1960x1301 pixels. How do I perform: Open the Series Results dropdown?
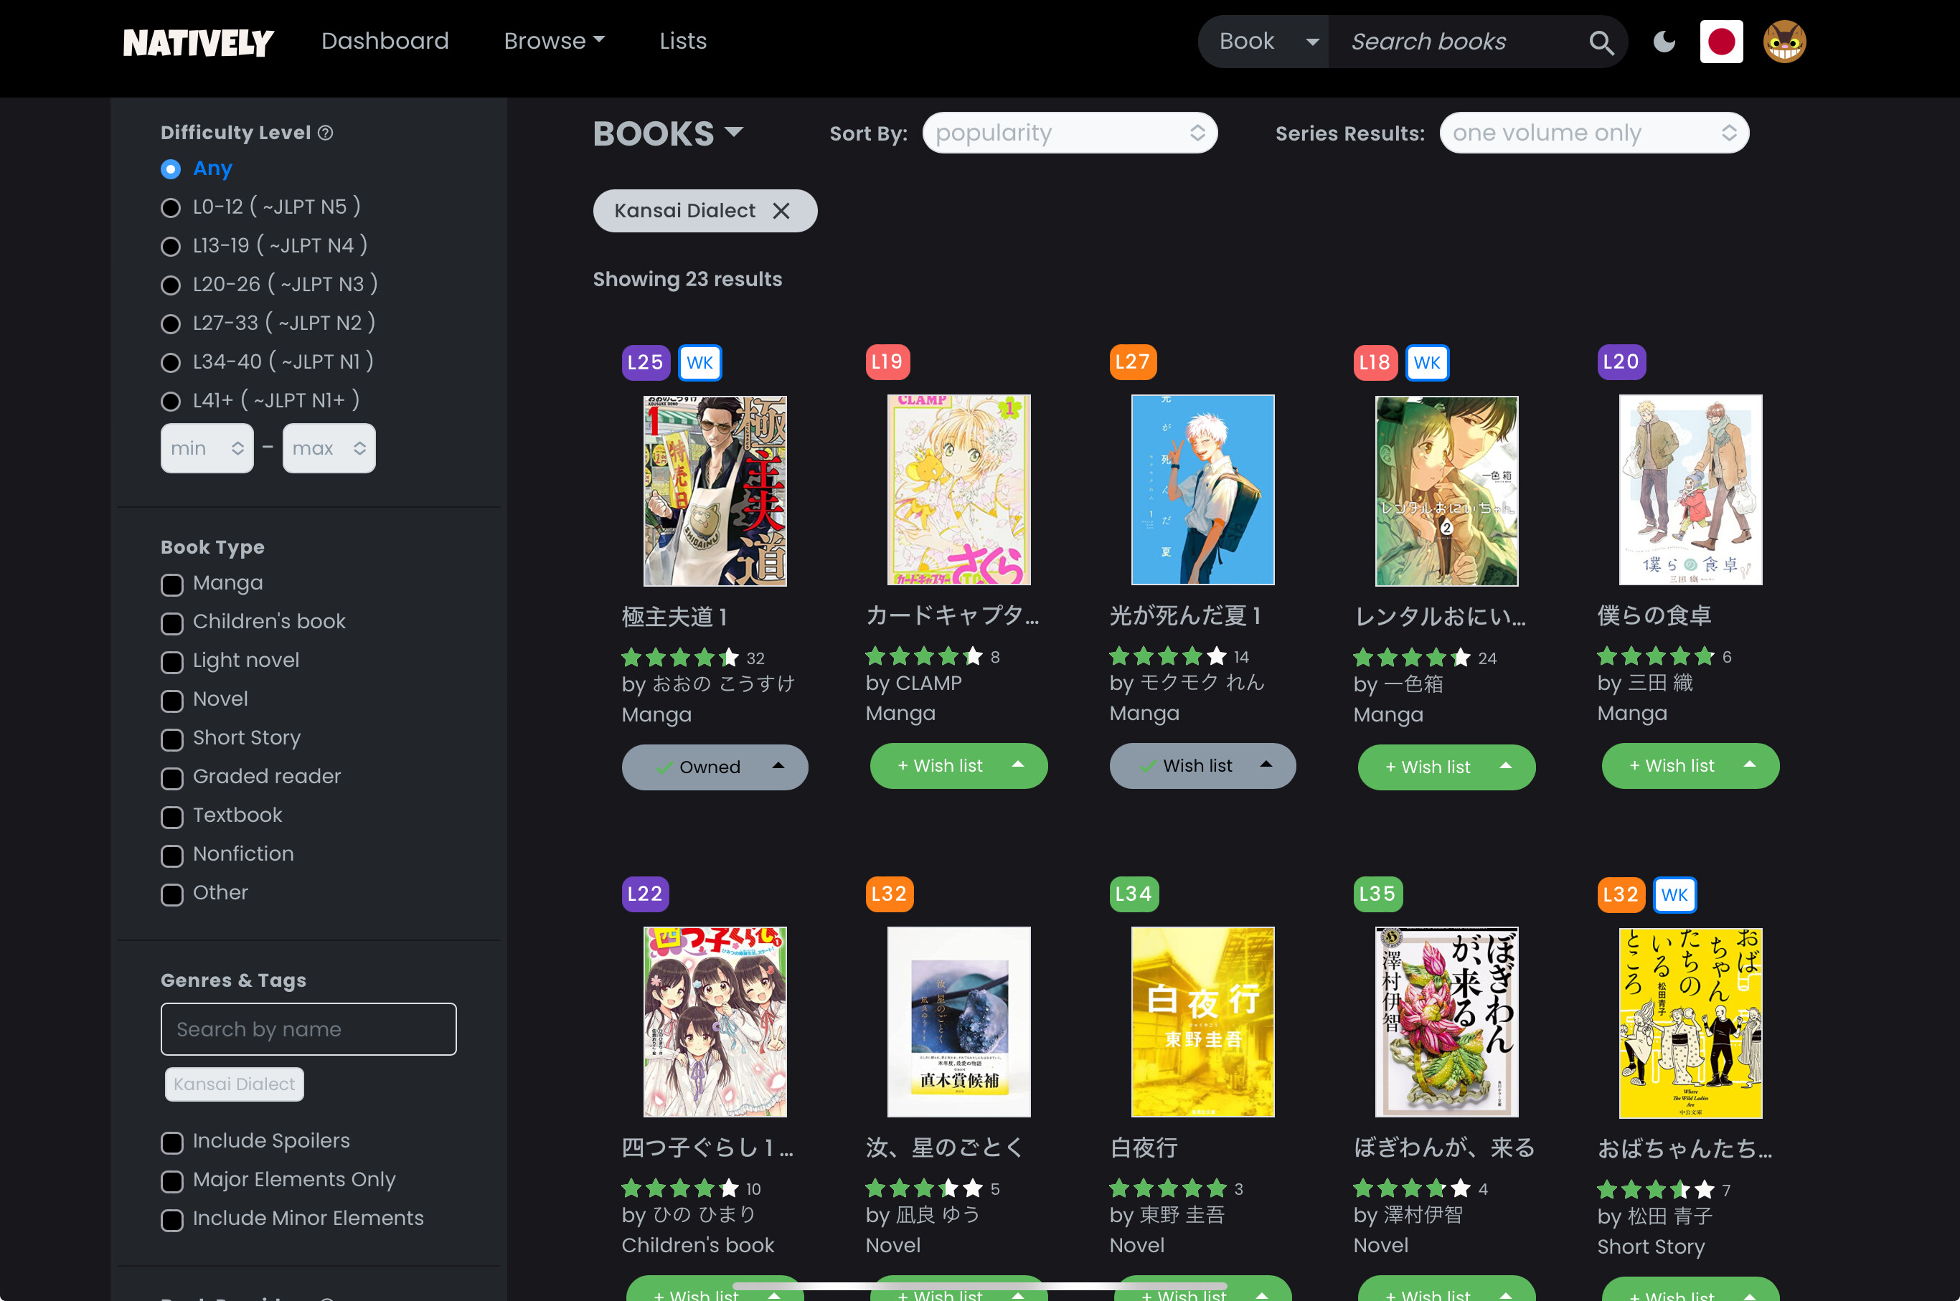point(1593,133)
